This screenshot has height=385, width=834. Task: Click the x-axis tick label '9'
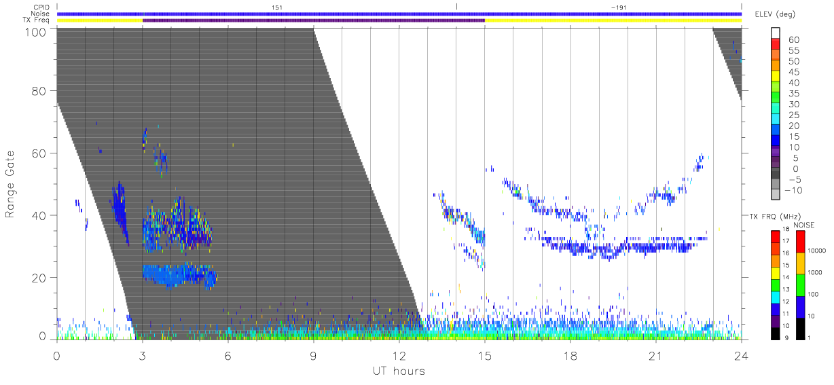pos(313,356)
